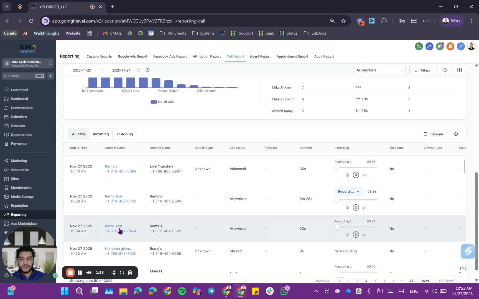Change 1x playback speed on 52s call
The width and height of the screenshot is (479, 299).
coord(365,234)
